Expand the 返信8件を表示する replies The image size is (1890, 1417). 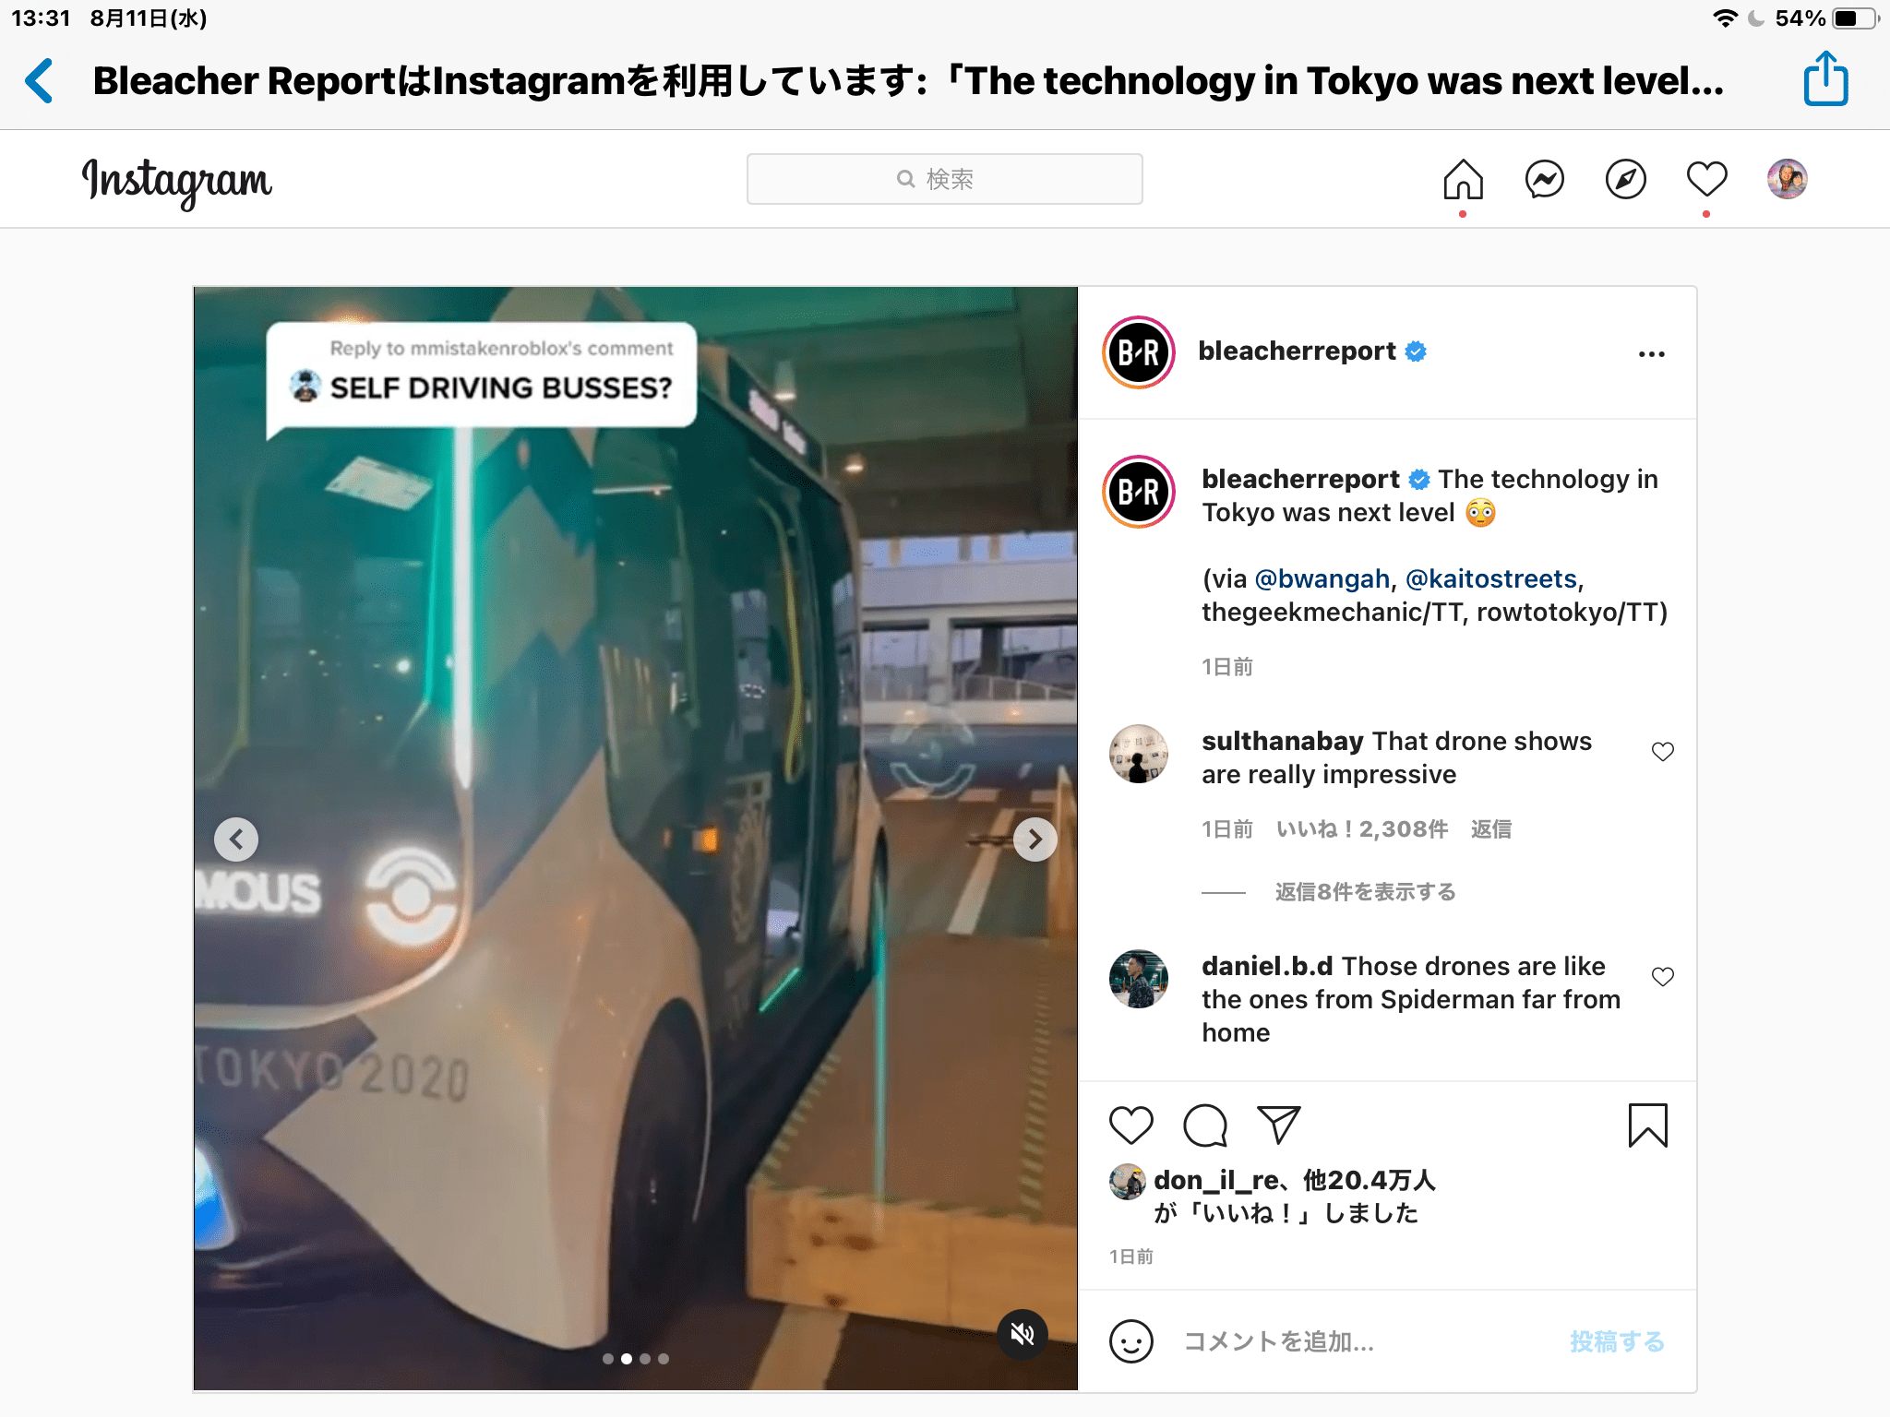(x=1365, y=892)
